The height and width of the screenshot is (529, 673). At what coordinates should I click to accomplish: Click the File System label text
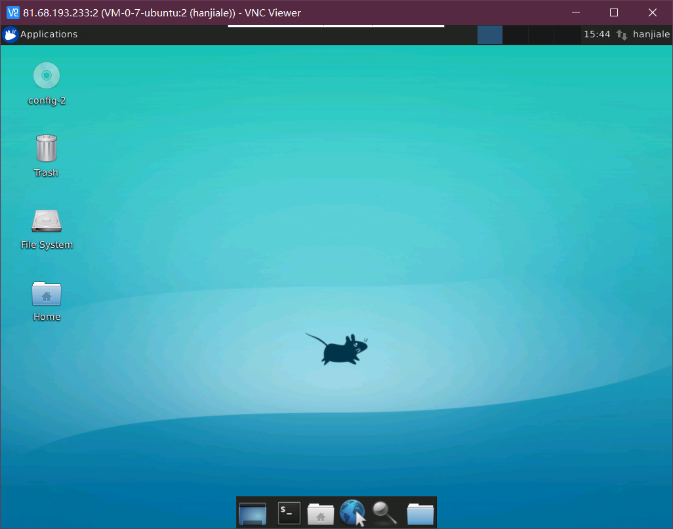[x=47, y=245]
